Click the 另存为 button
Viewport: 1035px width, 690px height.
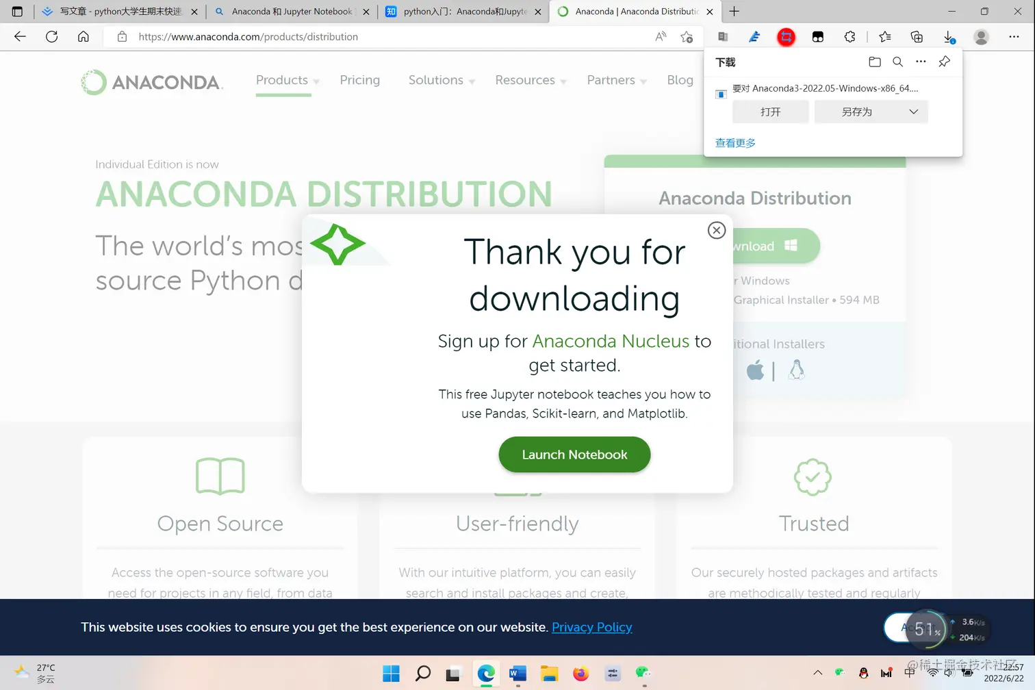click(x=857, y=112)
